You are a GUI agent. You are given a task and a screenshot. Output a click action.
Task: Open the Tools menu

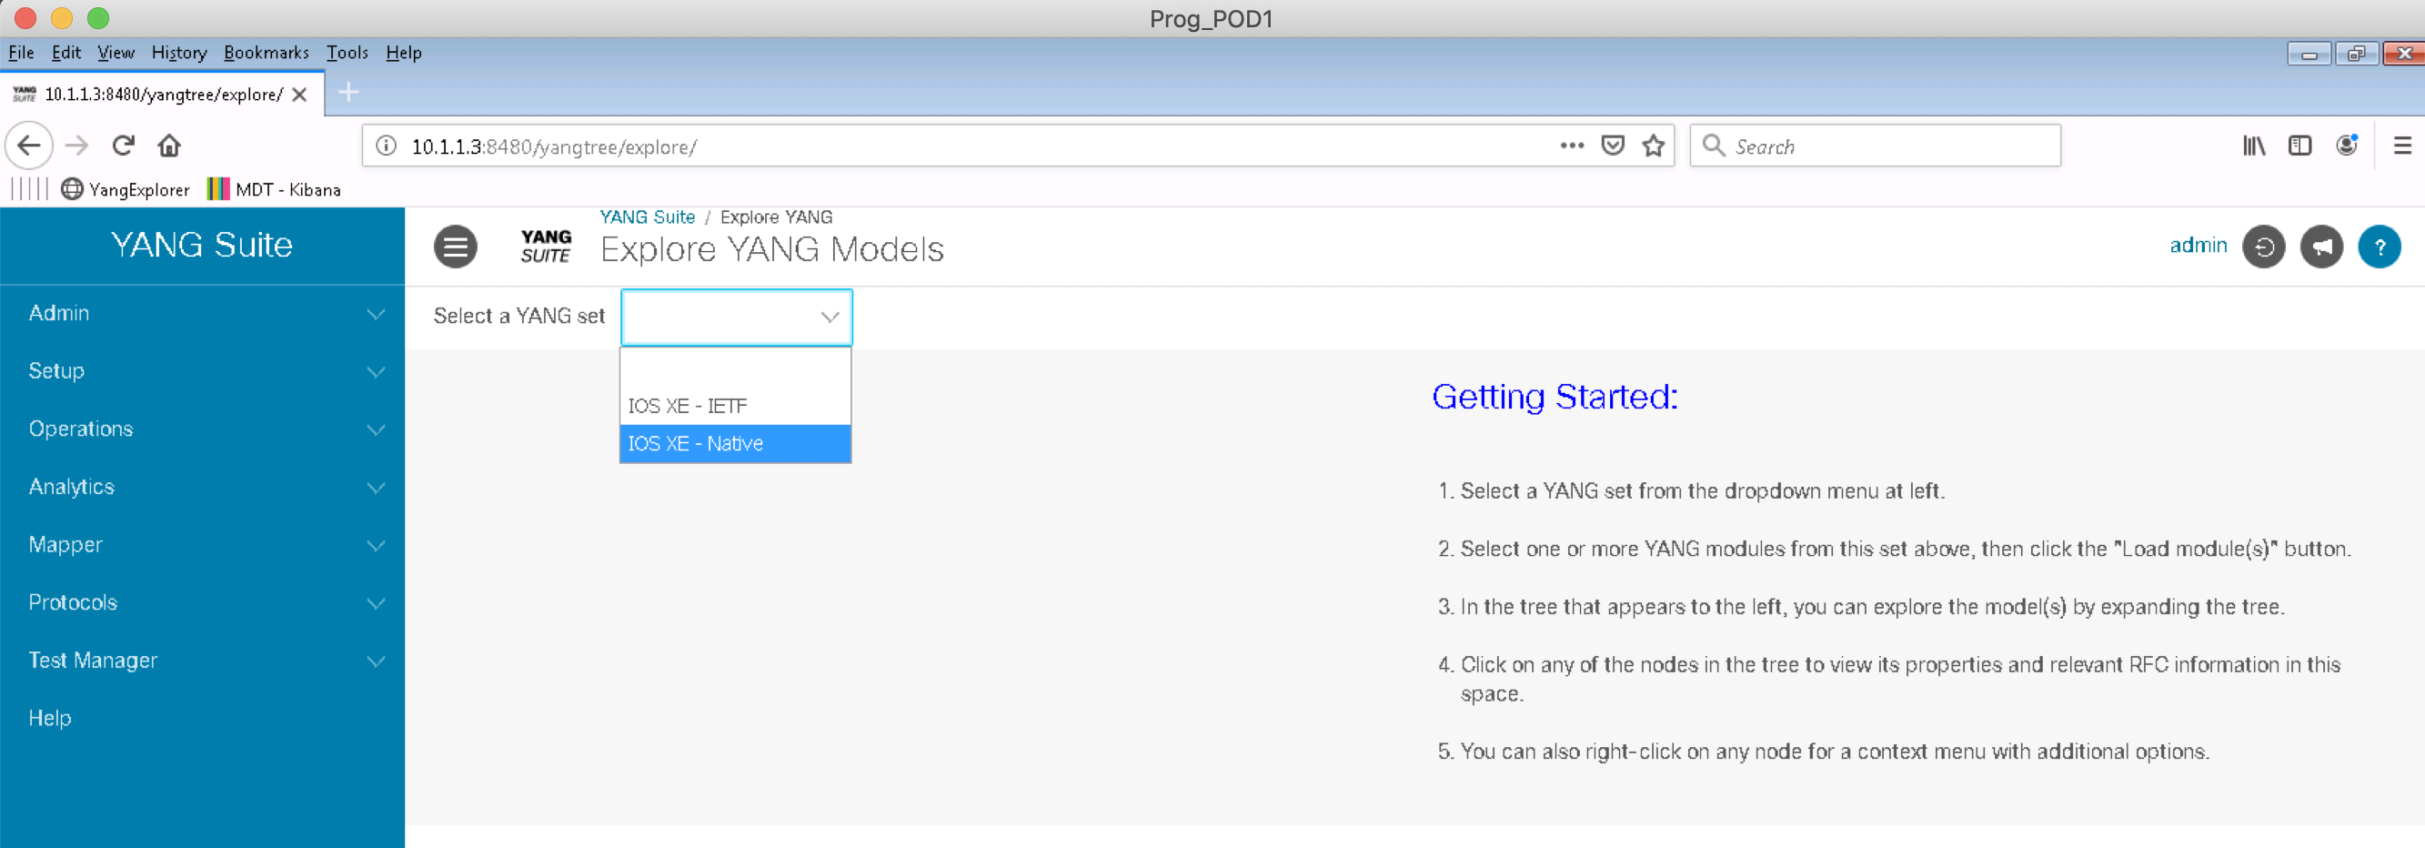[347, 53]
